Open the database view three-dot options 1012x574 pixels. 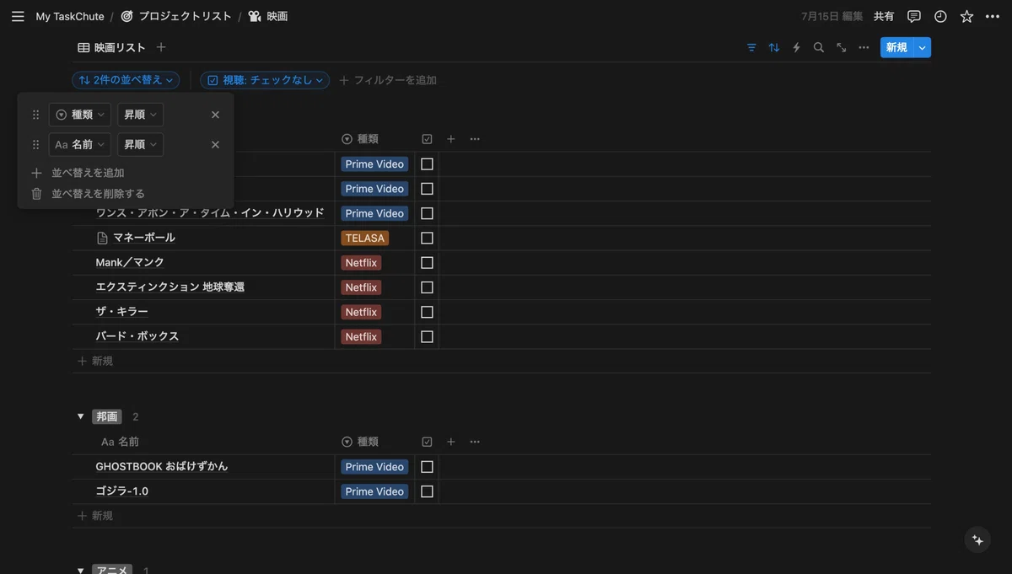coord(864,47)
